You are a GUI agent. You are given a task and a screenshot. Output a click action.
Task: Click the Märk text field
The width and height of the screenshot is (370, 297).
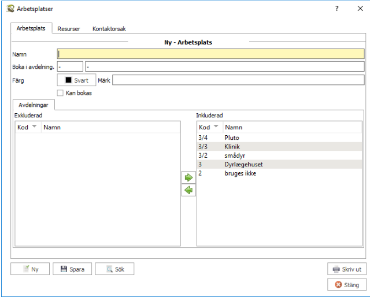tap(238, 80)
